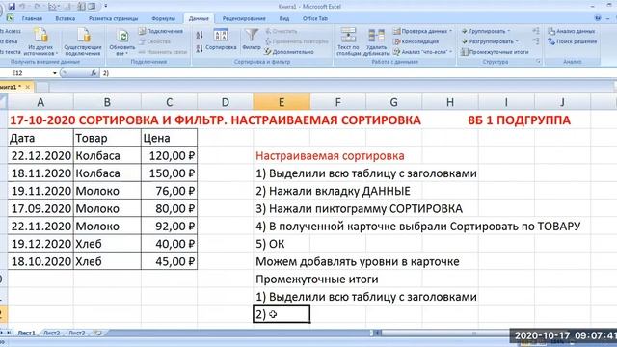
Task: Select cell with date 22.12.2020
Action: (x=40, y=156)
